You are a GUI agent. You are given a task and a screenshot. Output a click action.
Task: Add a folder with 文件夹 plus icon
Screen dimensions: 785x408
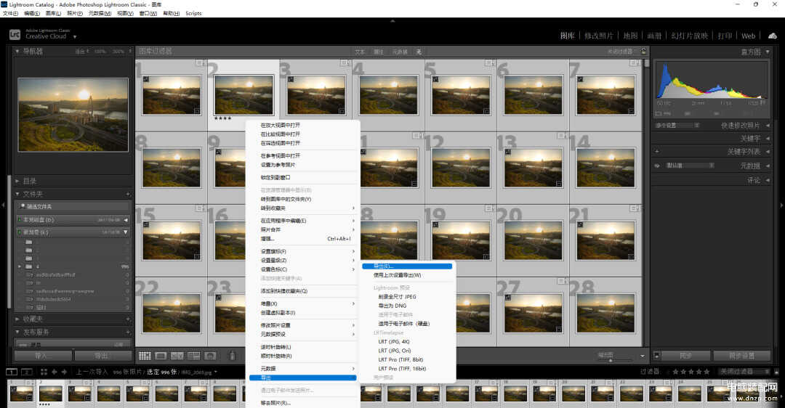pyautogui.click(x=128, y=194)
